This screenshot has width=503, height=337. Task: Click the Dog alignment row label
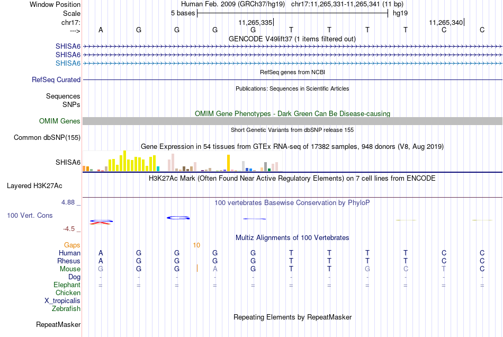point(74,277)
